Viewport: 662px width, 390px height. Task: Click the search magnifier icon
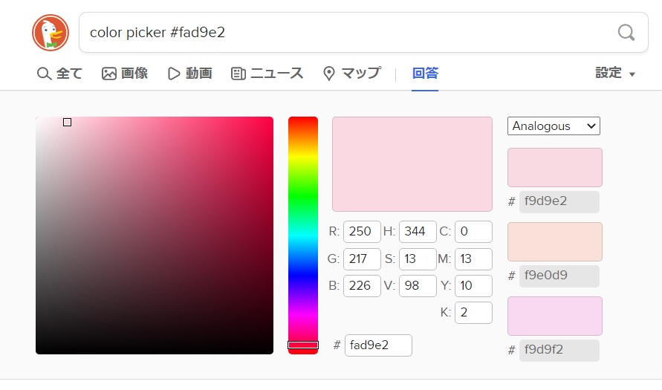[x=626, y=33]
